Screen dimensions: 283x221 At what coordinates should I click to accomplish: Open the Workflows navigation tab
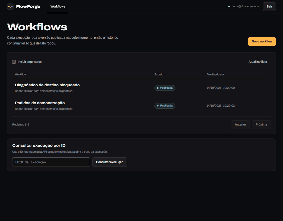coord(58,6)
